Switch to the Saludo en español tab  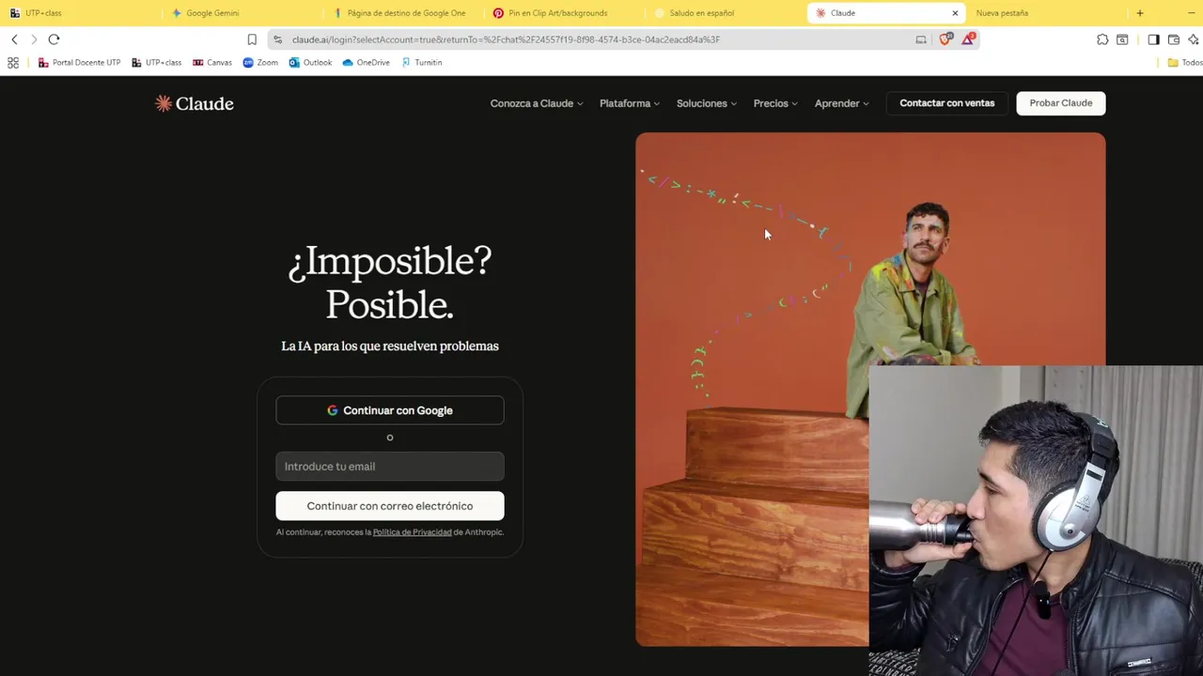coord(725,13)
